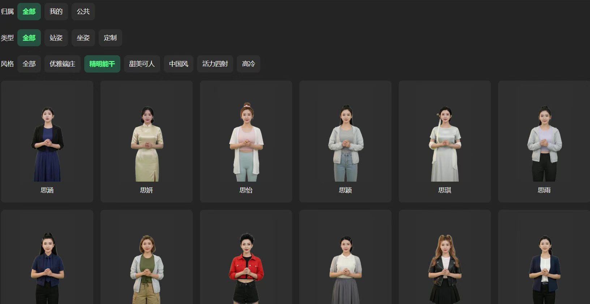The height and width of the screenshot is (304, 590).
Task: Switch style filter to 高冷
Action: coord(248,64)
